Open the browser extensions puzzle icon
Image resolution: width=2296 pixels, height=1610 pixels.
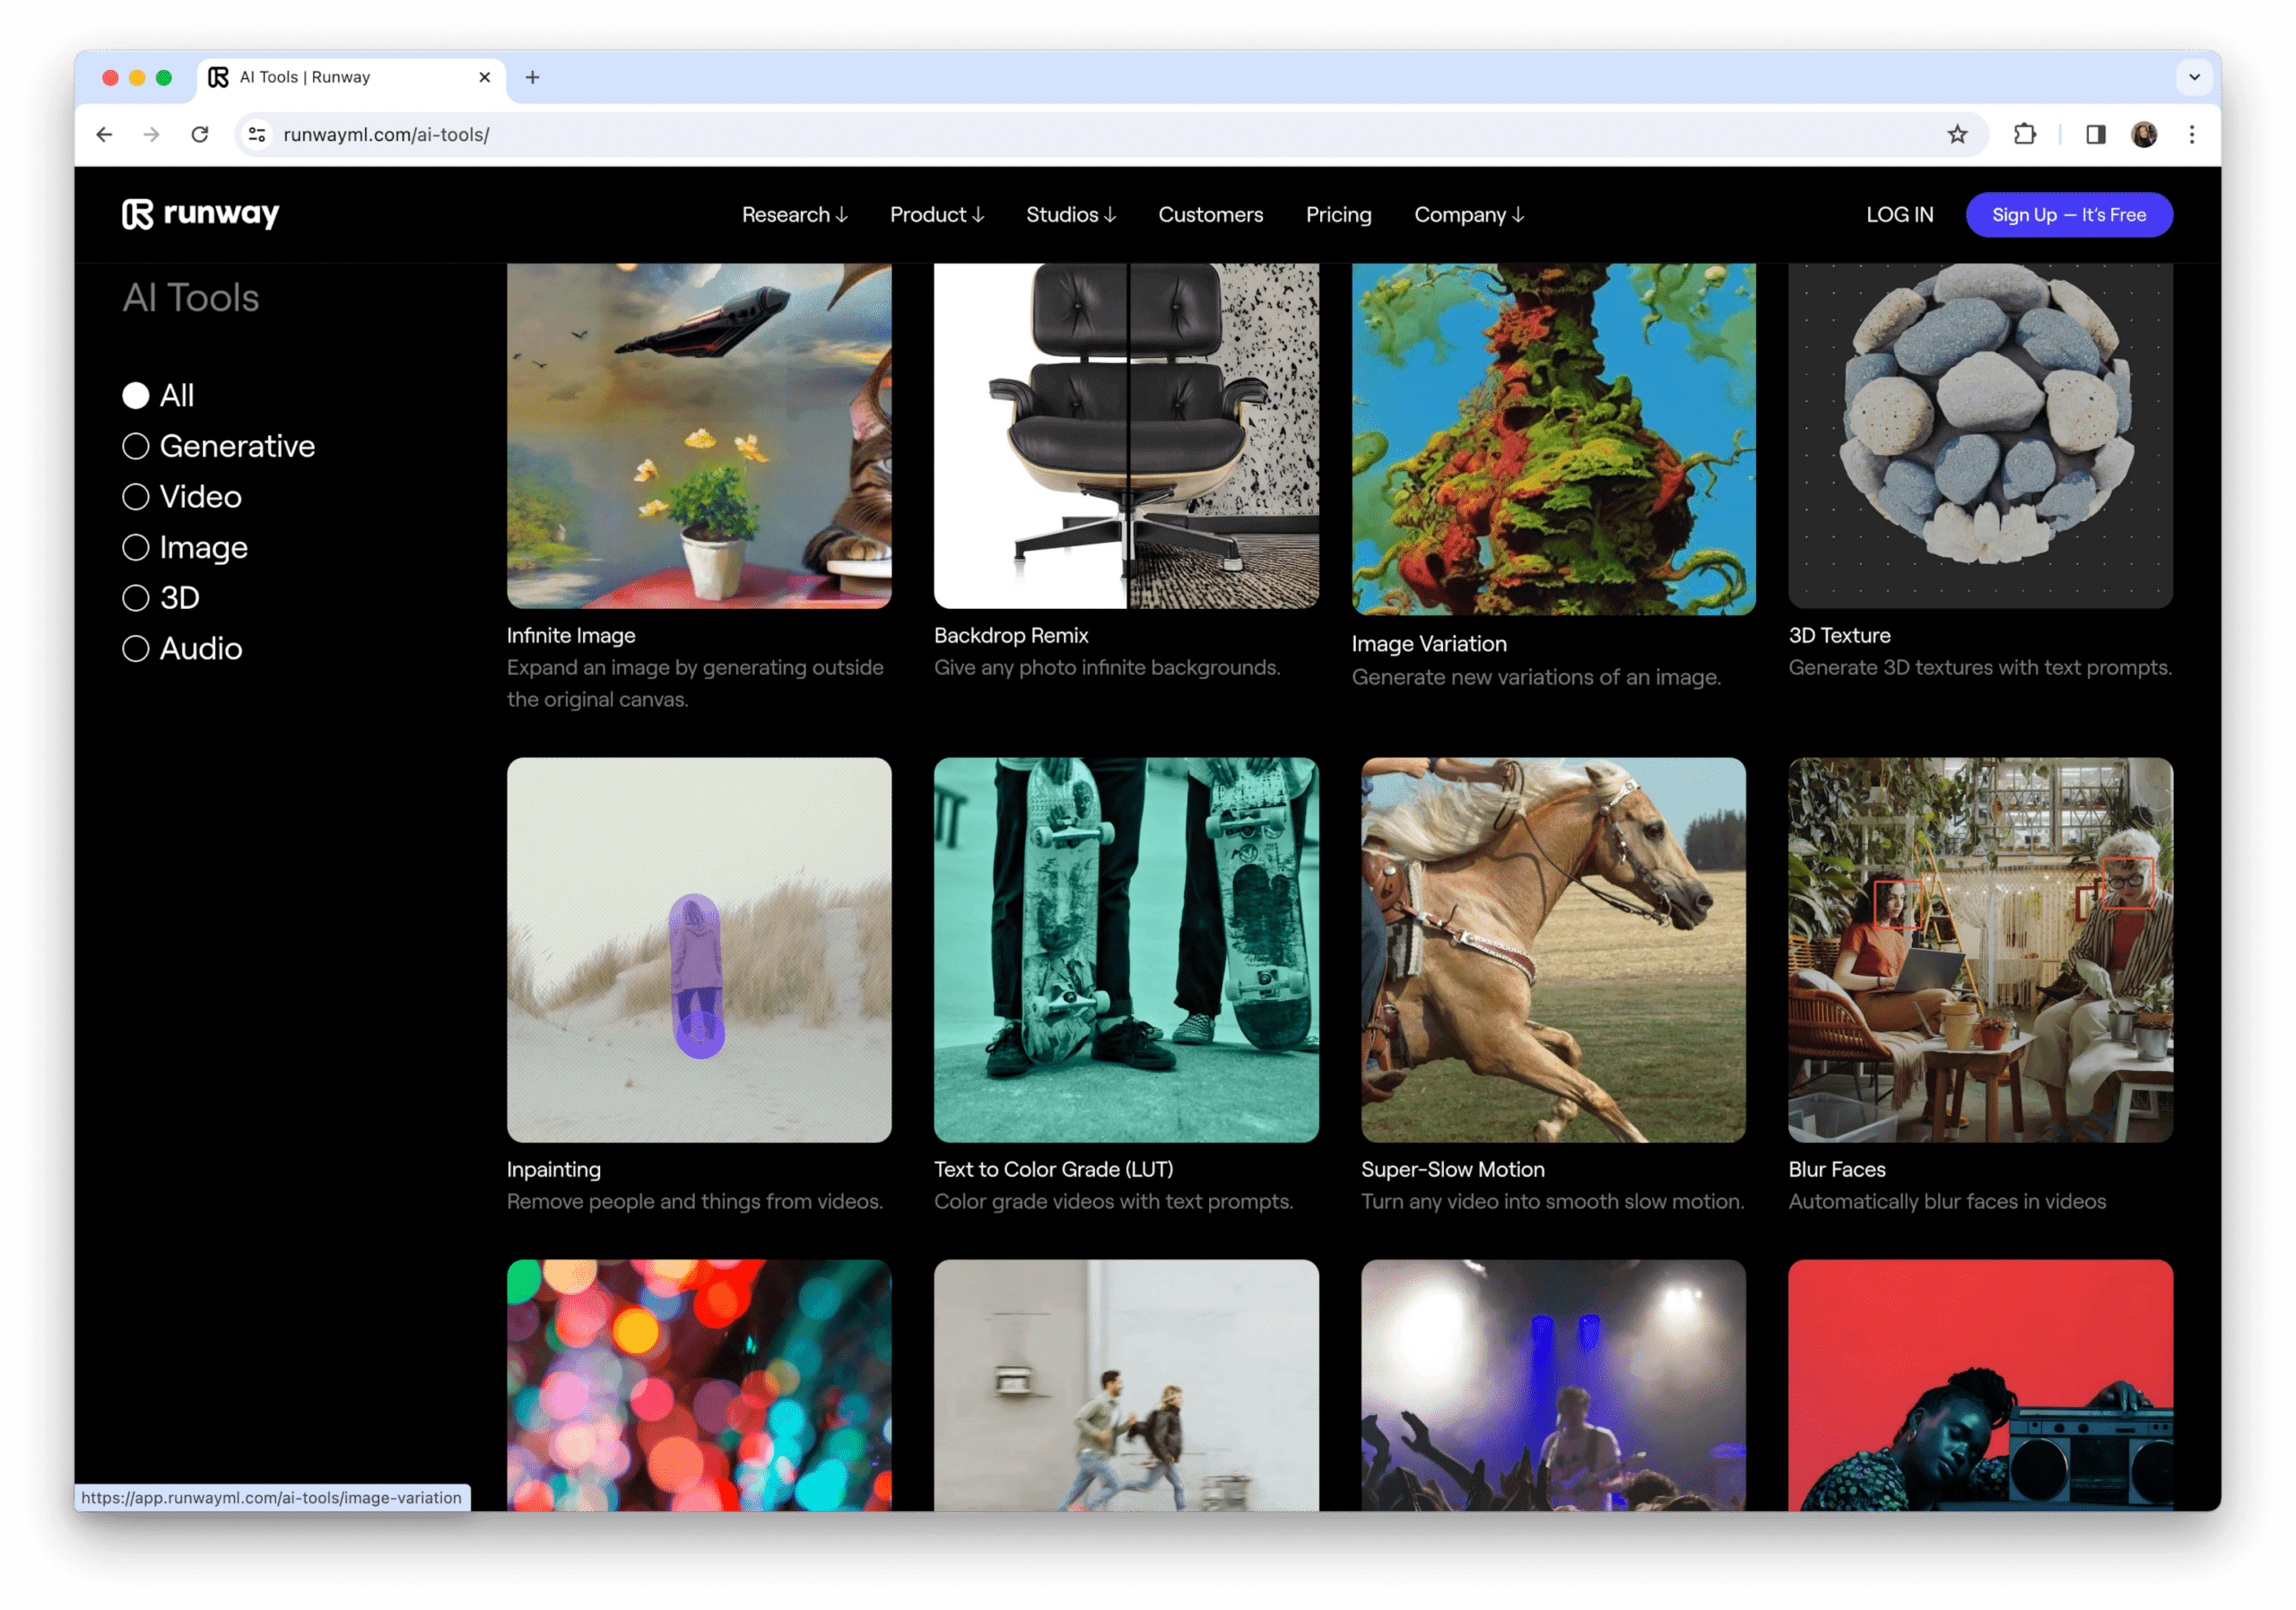(2025, 134)
